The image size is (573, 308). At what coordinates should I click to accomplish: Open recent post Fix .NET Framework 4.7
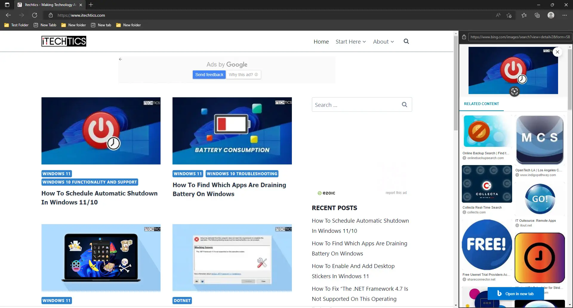click(x=360, y=294)
